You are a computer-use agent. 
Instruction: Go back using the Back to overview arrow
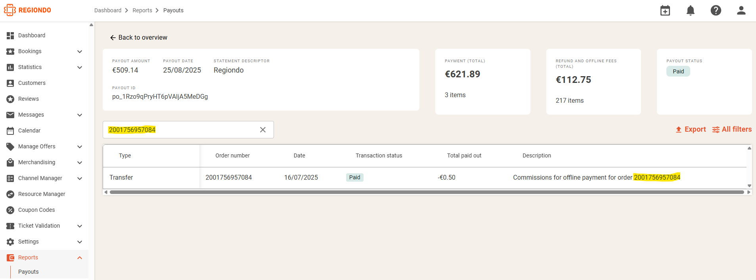tap(138, 37)
